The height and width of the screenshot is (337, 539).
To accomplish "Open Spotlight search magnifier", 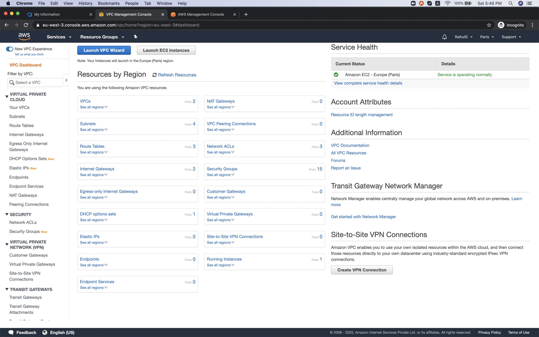I will (511, 4).
